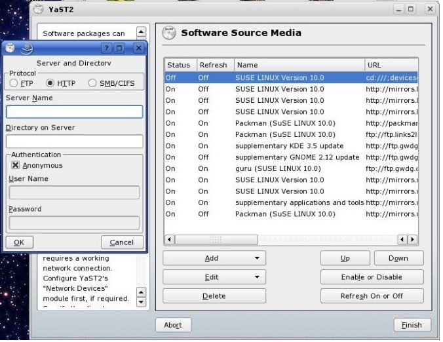
Task: Open the Add dropdown menu
Action: pyautogui.click(x=214, y=258)
